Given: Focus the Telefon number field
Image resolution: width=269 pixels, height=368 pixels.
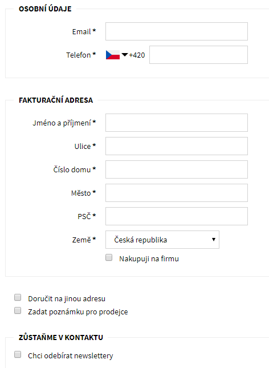Looking at the screenshot, I should 198,55.
